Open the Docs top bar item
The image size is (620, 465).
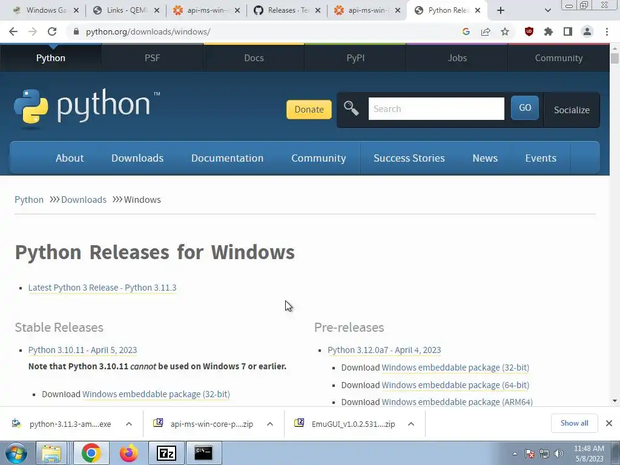(254, 58)
